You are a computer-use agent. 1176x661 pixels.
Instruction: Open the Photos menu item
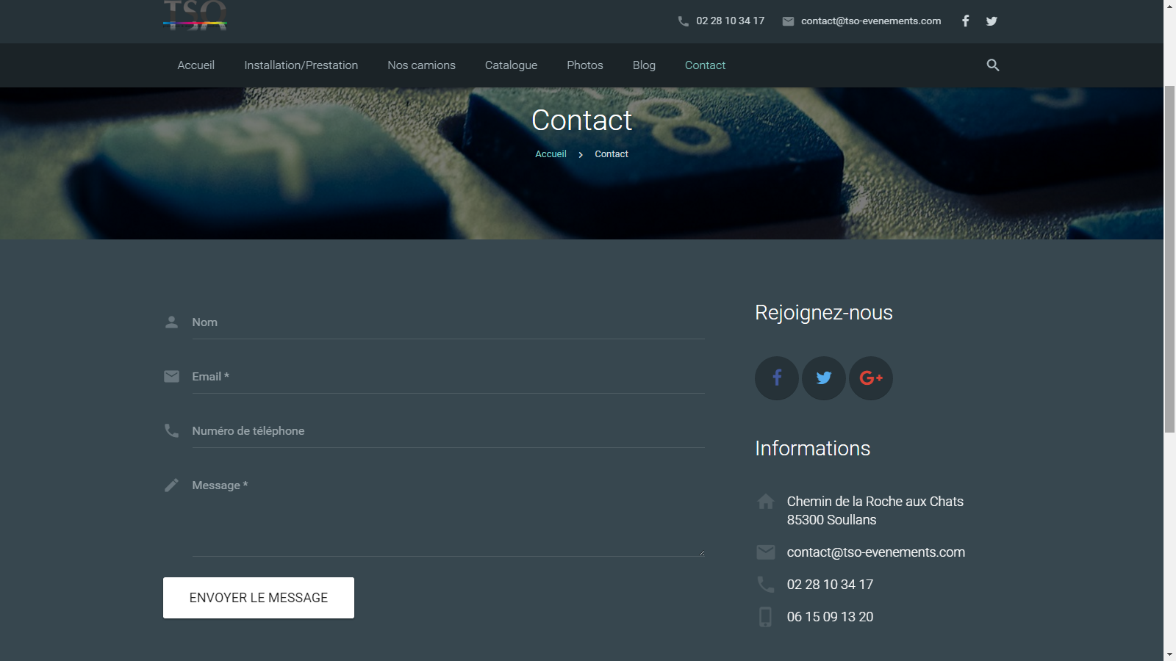[584, 65]
